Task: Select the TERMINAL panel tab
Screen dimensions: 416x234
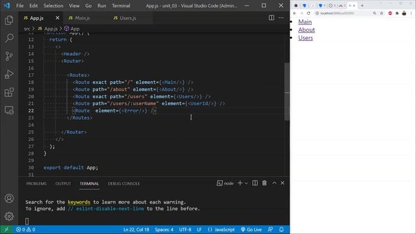Action: click(90, 183)
